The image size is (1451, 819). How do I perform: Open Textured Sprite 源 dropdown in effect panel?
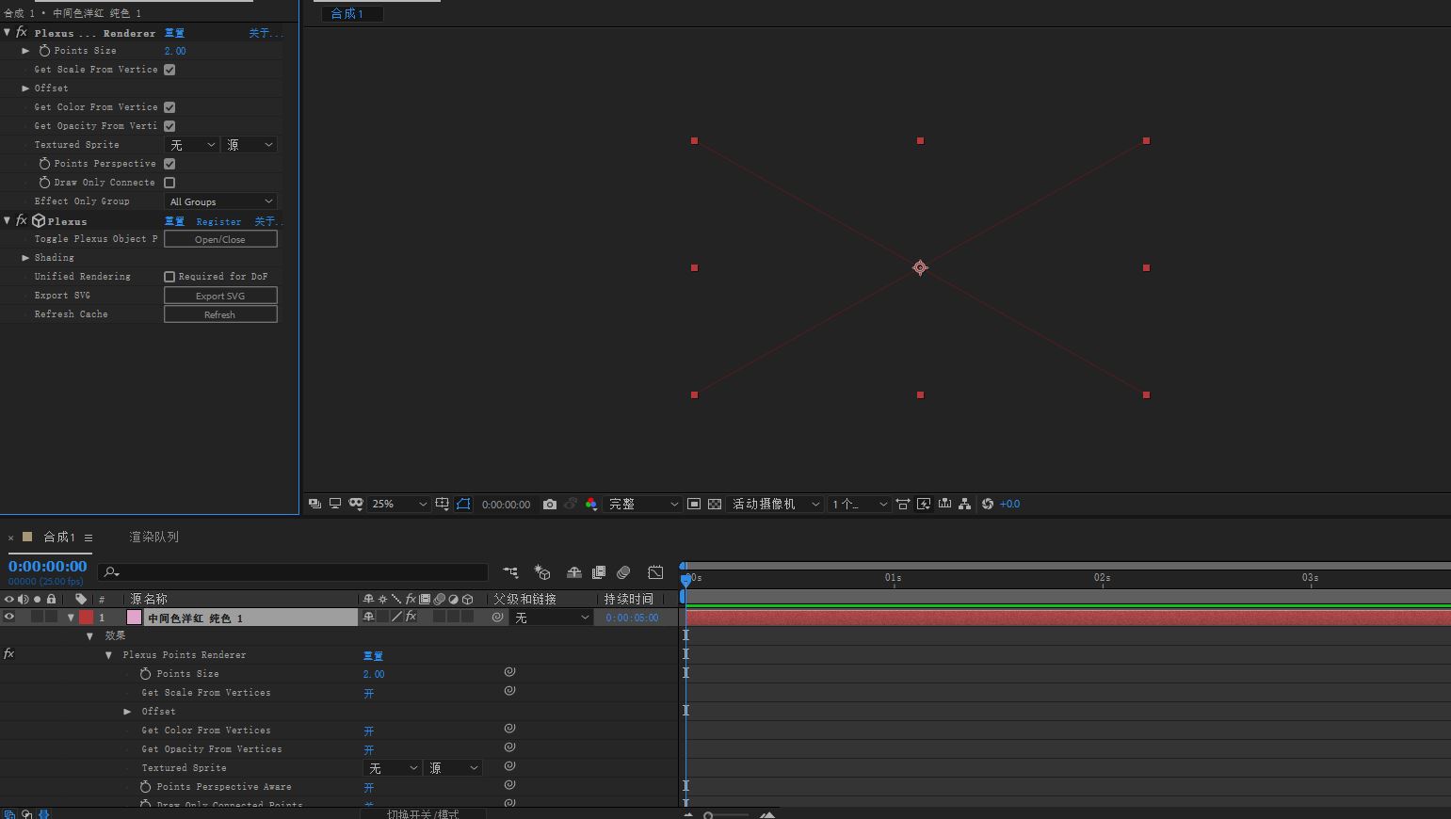click(249, 145)
